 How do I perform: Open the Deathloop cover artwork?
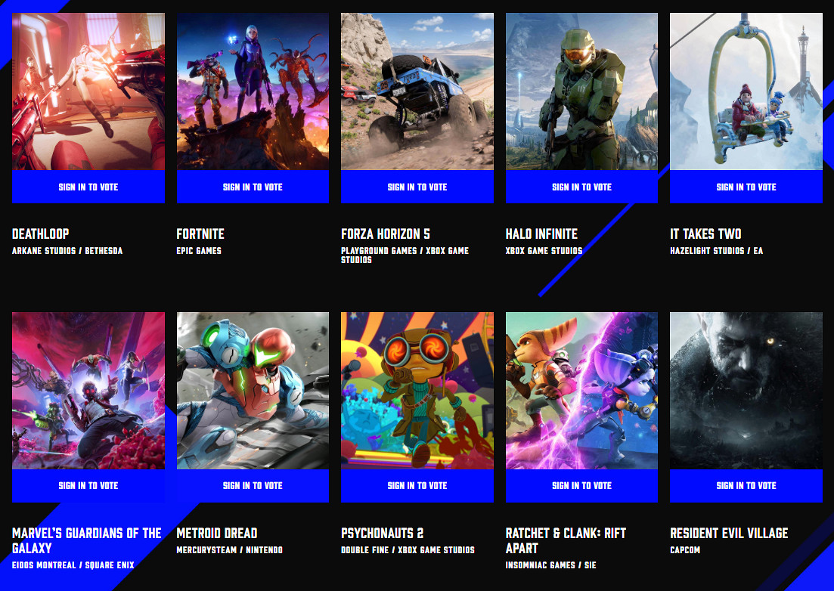pos(88,91)
